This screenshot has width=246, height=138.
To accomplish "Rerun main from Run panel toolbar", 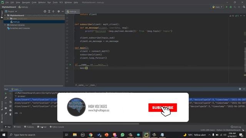I will coord(6,94).
